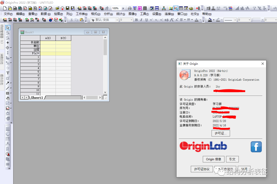Click the line color pen swatch
Screen dimensions: 277x184
click(x=218, y=20)
